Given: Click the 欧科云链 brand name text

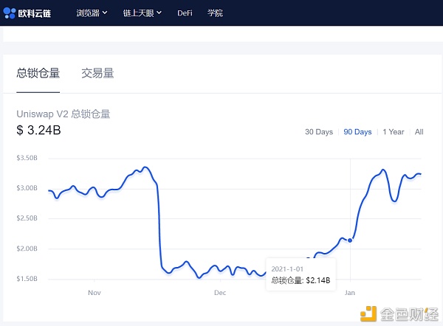Looking at the screenshot, I should click(x=35, y=13).
